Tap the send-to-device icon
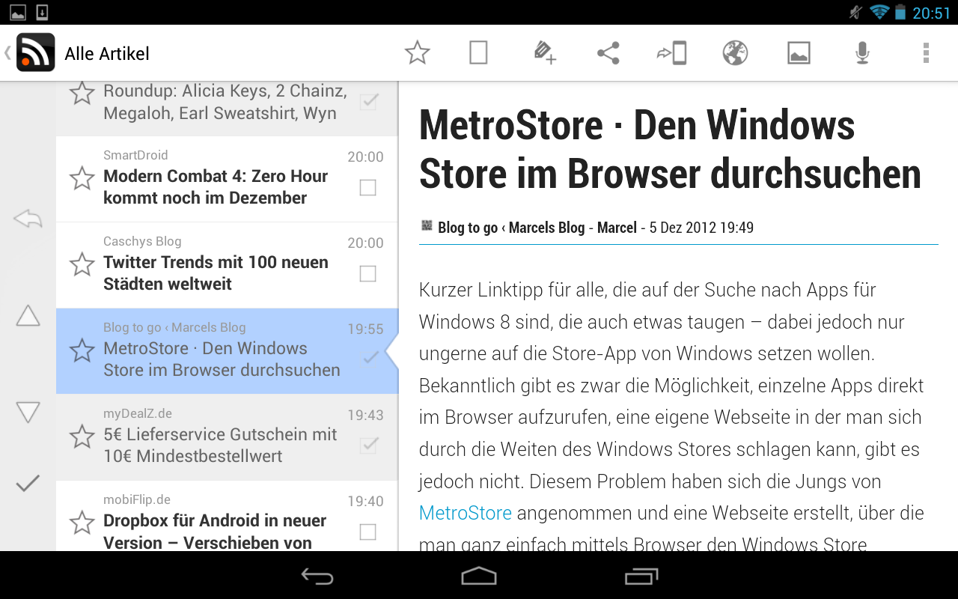Image resolution: width=958 pixels, height=599 pixels. point(671,53)
